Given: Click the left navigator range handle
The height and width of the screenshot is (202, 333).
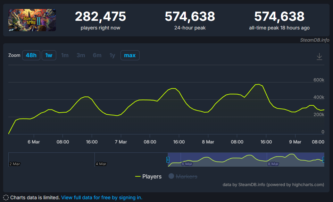Looking at the screenshot, I should [168, 160].
